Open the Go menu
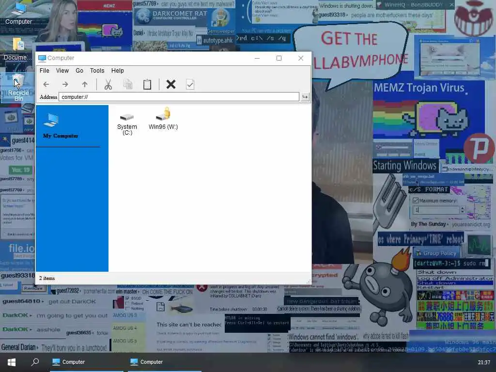The image size is (496, 372). point(79,71)
